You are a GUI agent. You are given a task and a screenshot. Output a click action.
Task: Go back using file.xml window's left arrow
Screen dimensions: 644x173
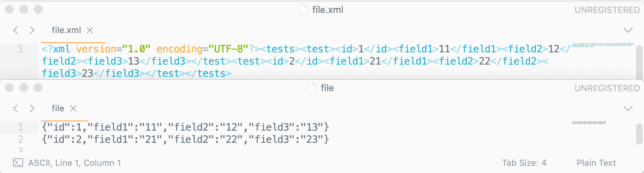tap(15, 30)
